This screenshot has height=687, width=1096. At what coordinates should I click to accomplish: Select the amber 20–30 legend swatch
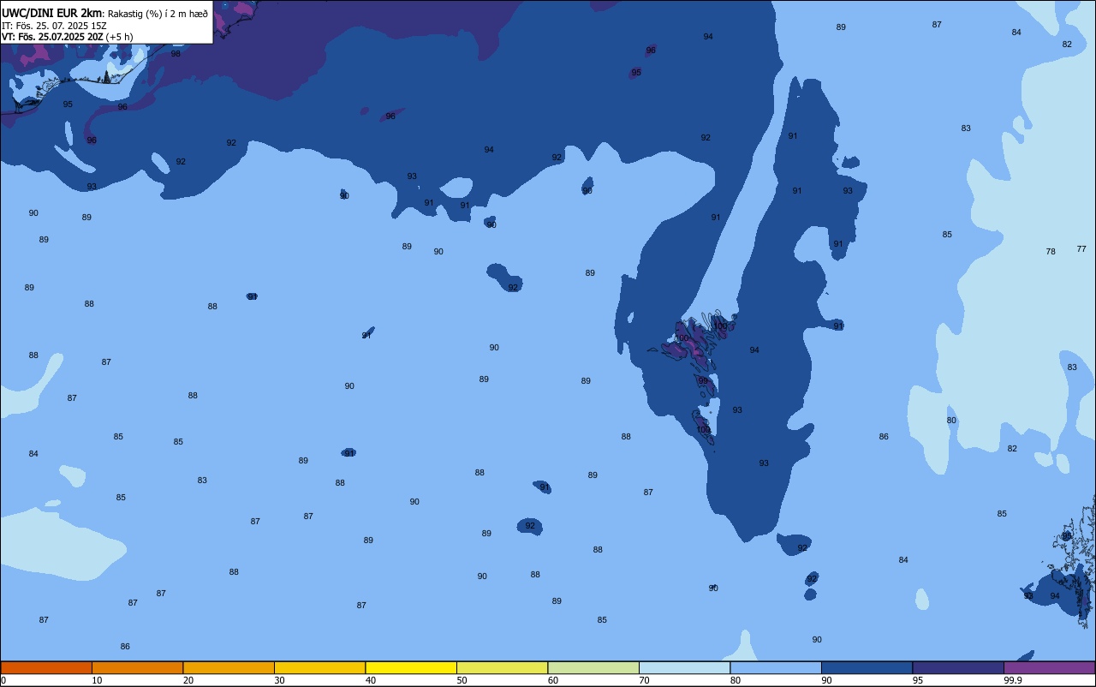229,667
